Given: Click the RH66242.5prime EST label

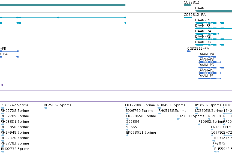Looking at the screenshot, I should point(15,105).
